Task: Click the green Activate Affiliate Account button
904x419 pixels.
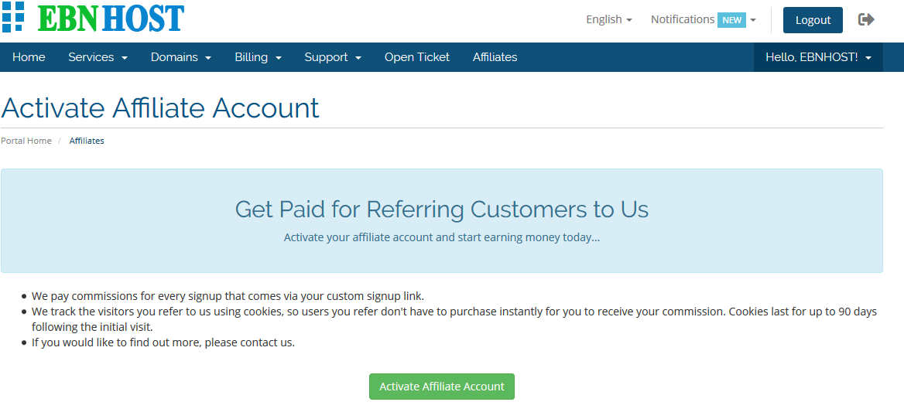Action: point(441,387)
